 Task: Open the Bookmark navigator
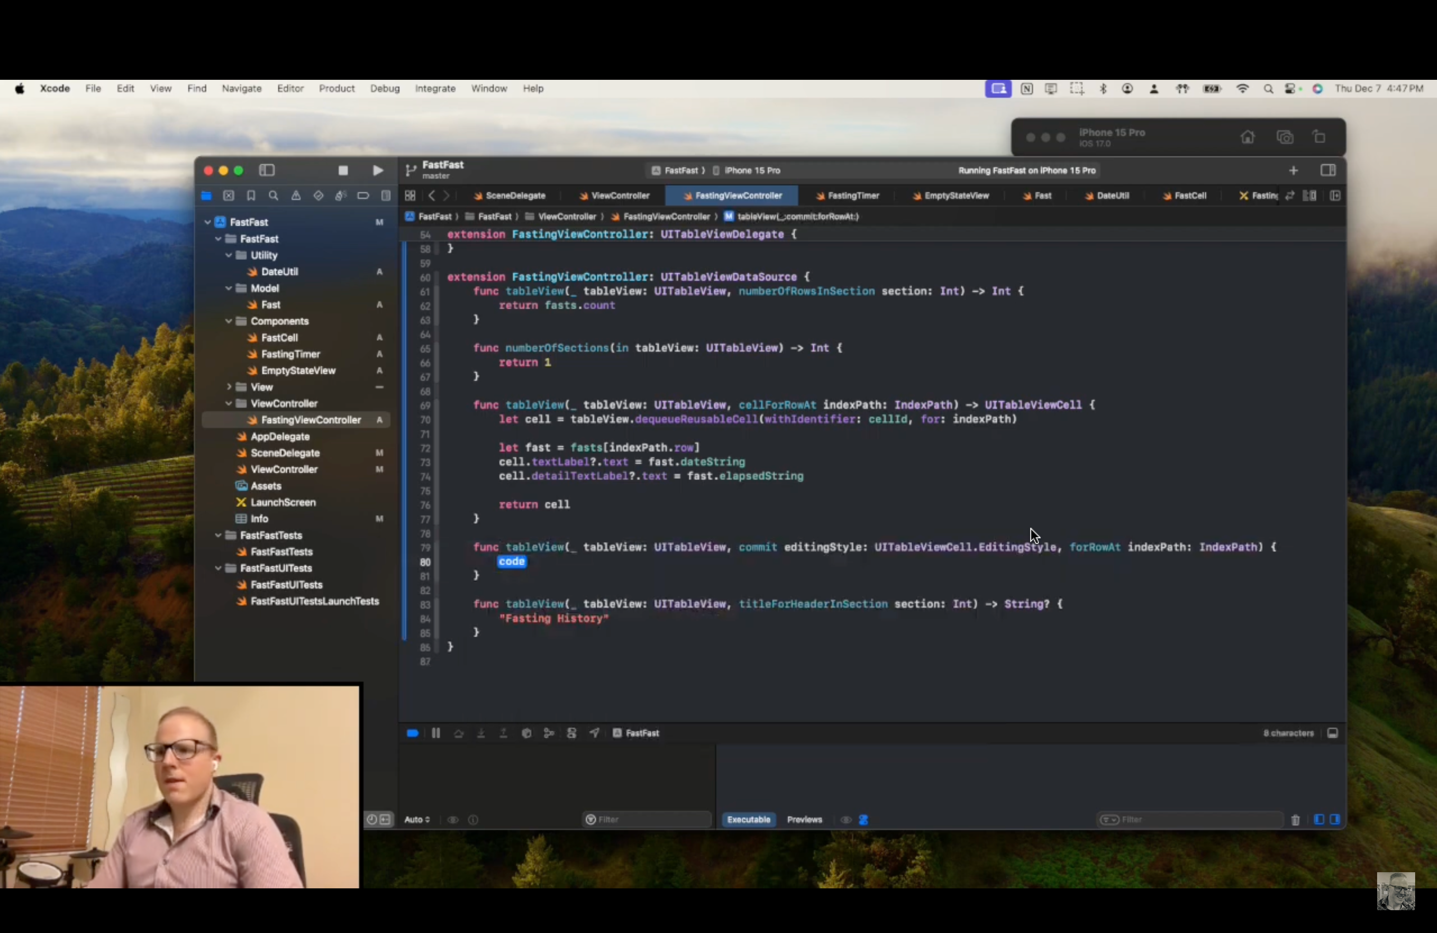pyautogui.click(x=251, y=196)
